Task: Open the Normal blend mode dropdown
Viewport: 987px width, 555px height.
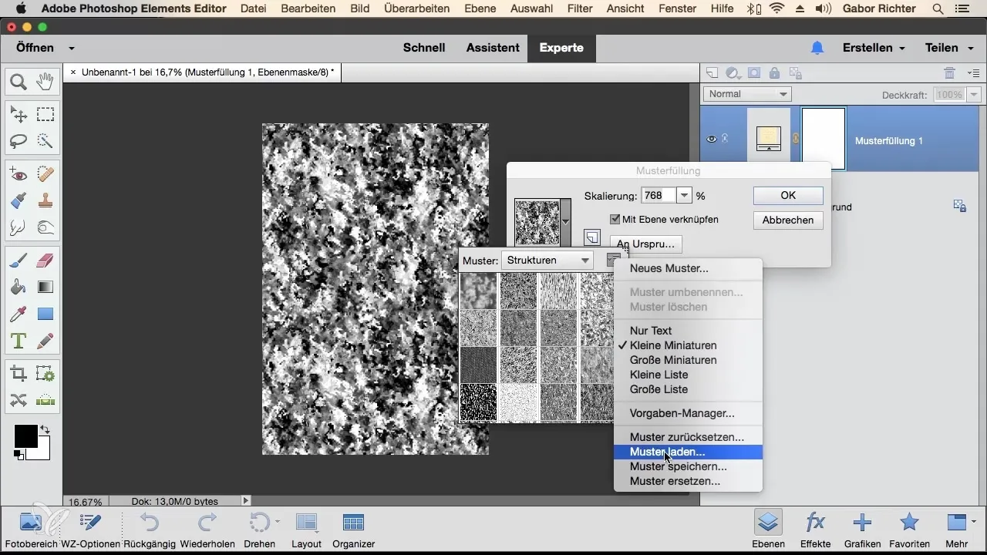Action: tap(747, 94)
